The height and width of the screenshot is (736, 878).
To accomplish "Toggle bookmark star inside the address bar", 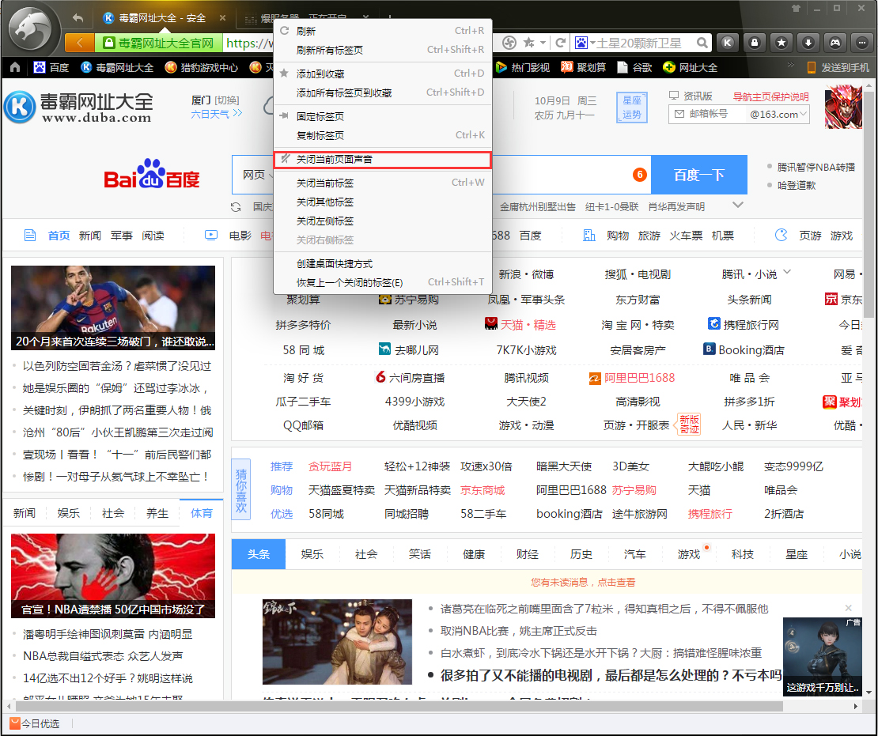I will [x=527, y=43].
